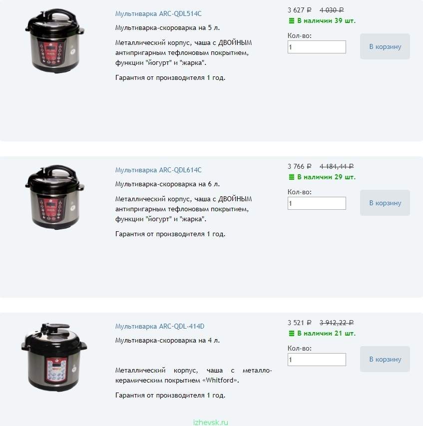
Task: Click the crossed-out 3 912,22 ₽ old price
Action: pos(337,323)
